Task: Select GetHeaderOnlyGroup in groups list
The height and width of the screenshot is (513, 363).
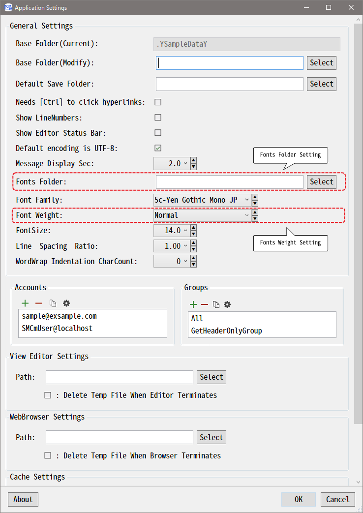Action: coord(227,331)
